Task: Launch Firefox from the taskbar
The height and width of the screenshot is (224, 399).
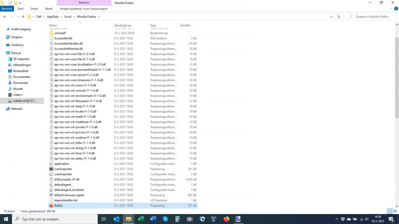Action: (227, 219)
